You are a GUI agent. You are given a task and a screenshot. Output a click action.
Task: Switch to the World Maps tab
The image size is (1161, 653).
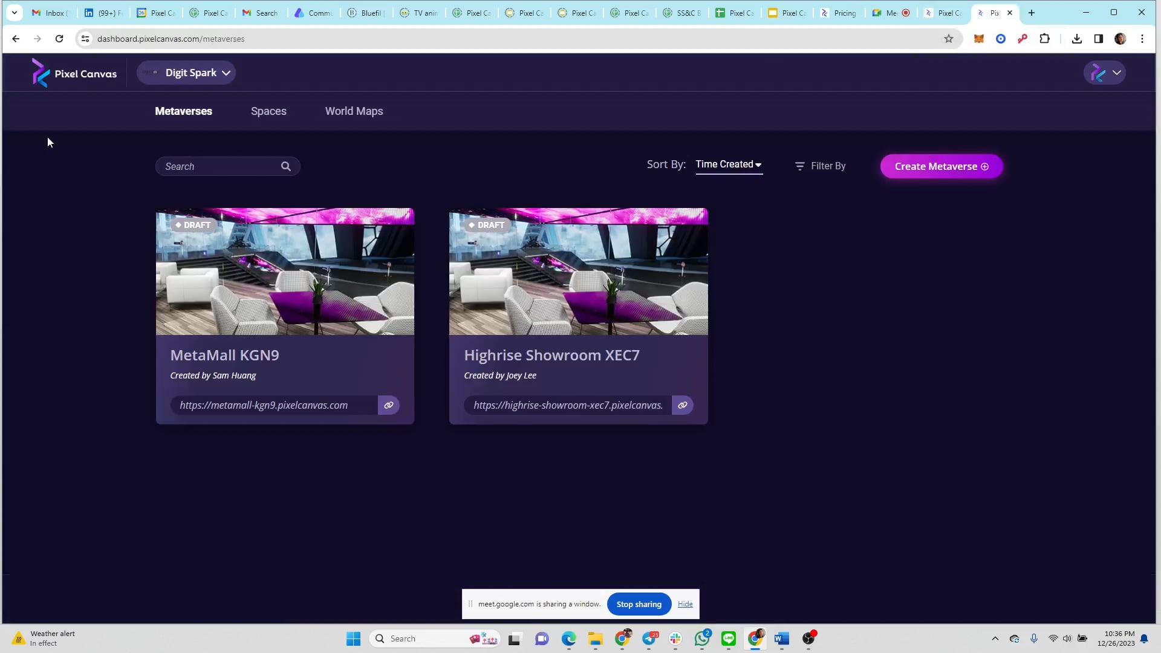354,111
